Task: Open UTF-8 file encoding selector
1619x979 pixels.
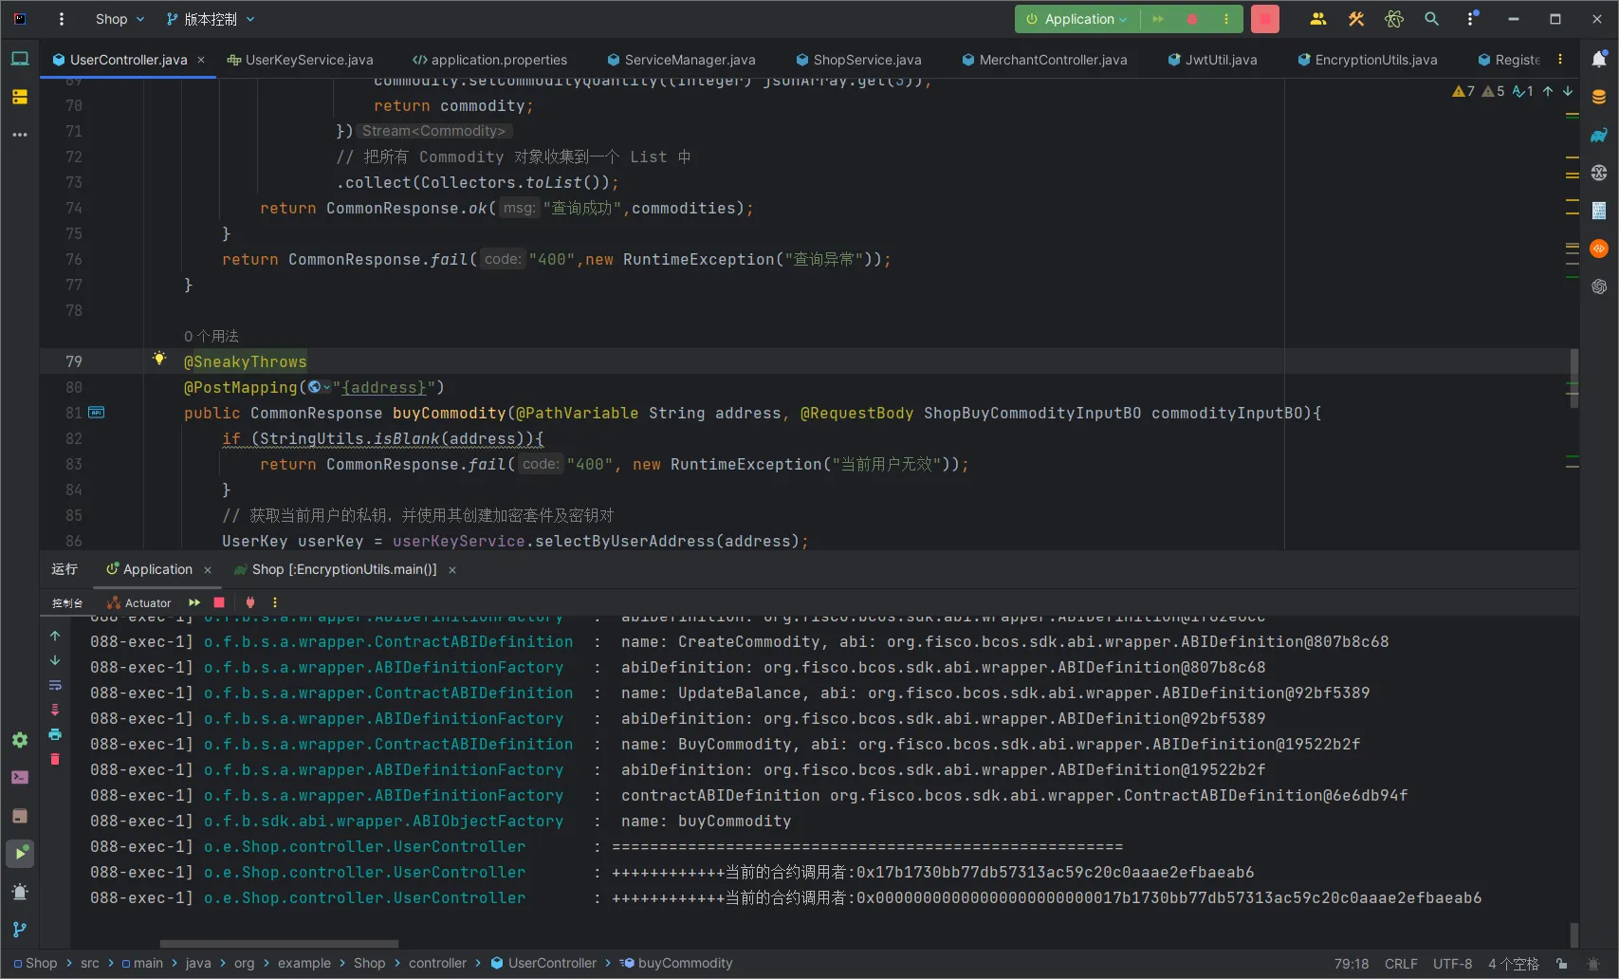Action: point(1452,963)
